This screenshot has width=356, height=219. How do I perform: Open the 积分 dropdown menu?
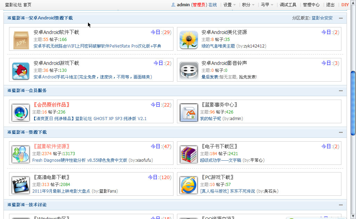click(248, 5)
